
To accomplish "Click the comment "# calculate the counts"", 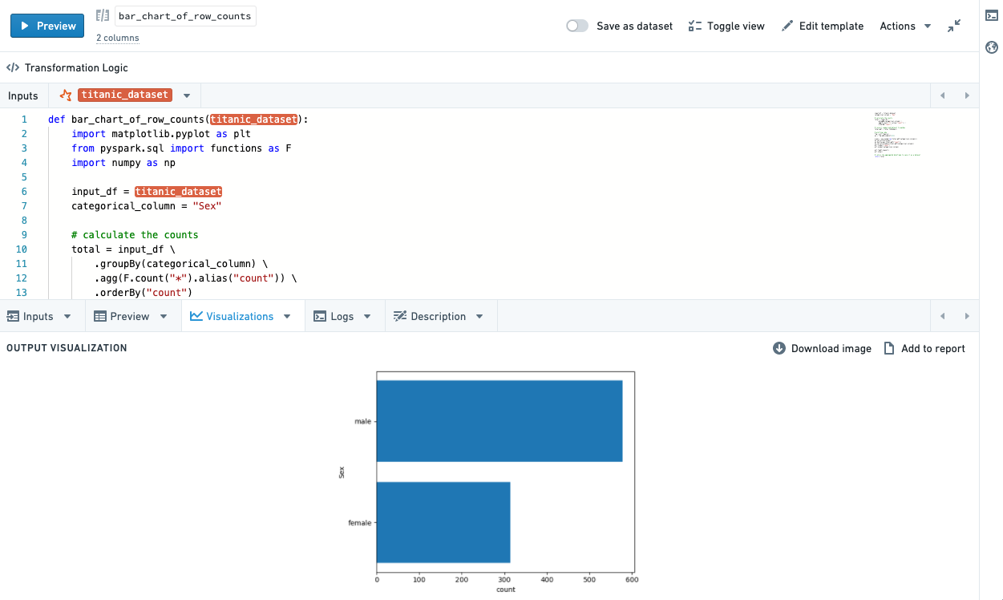I will point(135,235).
